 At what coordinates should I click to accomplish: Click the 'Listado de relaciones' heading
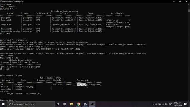[x=20, y=60]
